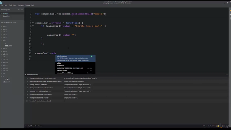The height and width of the screenshot is (130, 231).
Task: Open the Find menu
Action: (10, 5)
